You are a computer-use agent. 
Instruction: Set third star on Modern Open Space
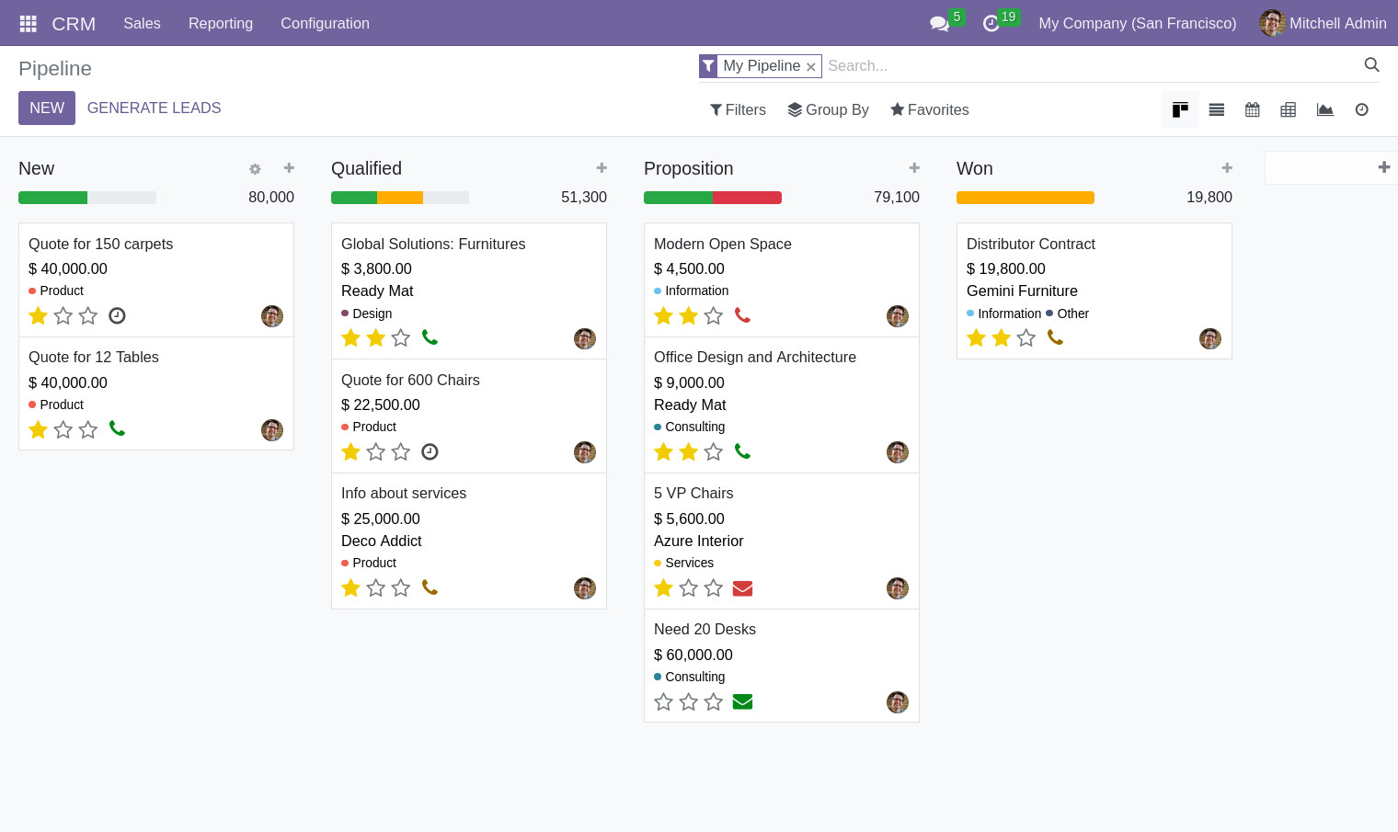pyautogui.click(x=713, y=315)
